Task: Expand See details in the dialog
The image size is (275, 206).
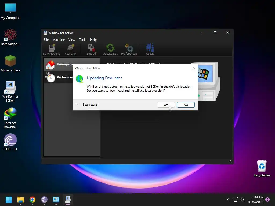Action: (x=87, y=105)
